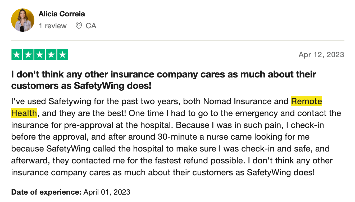Click the first green rating star
The height and width of the screenshot is (202, 355).
coord(17,55)
